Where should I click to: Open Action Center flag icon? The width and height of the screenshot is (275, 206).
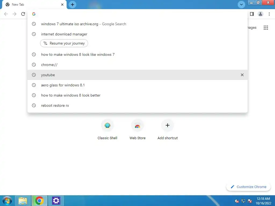click(250, 201)
